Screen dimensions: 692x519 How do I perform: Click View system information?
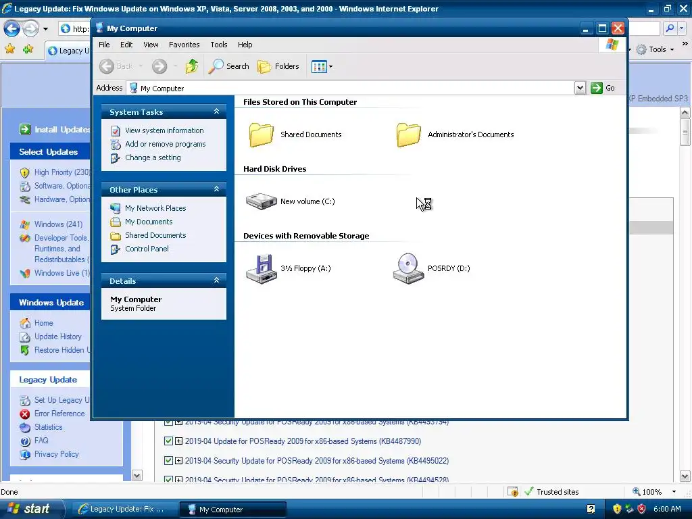[164, 130]
